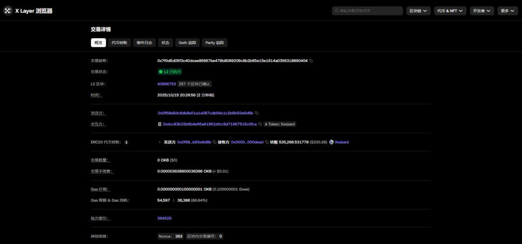522x244 pixels.
Task: Switch to the 事件日志 tab
Action: click(144, 43)
